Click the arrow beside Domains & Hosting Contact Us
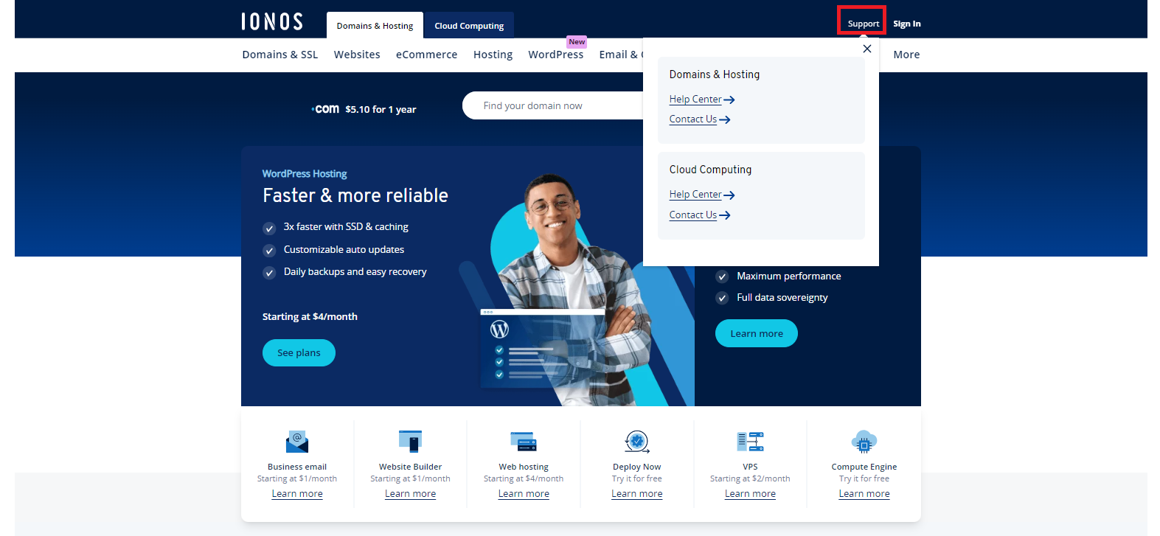Screen dimensions: 1160x536 pyautogui.click(x=725, y=119)
